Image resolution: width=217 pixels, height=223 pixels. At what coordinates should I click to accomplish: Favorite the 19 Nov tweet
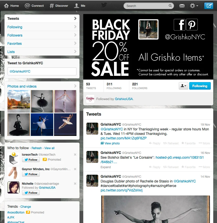(x=188, y=143)
